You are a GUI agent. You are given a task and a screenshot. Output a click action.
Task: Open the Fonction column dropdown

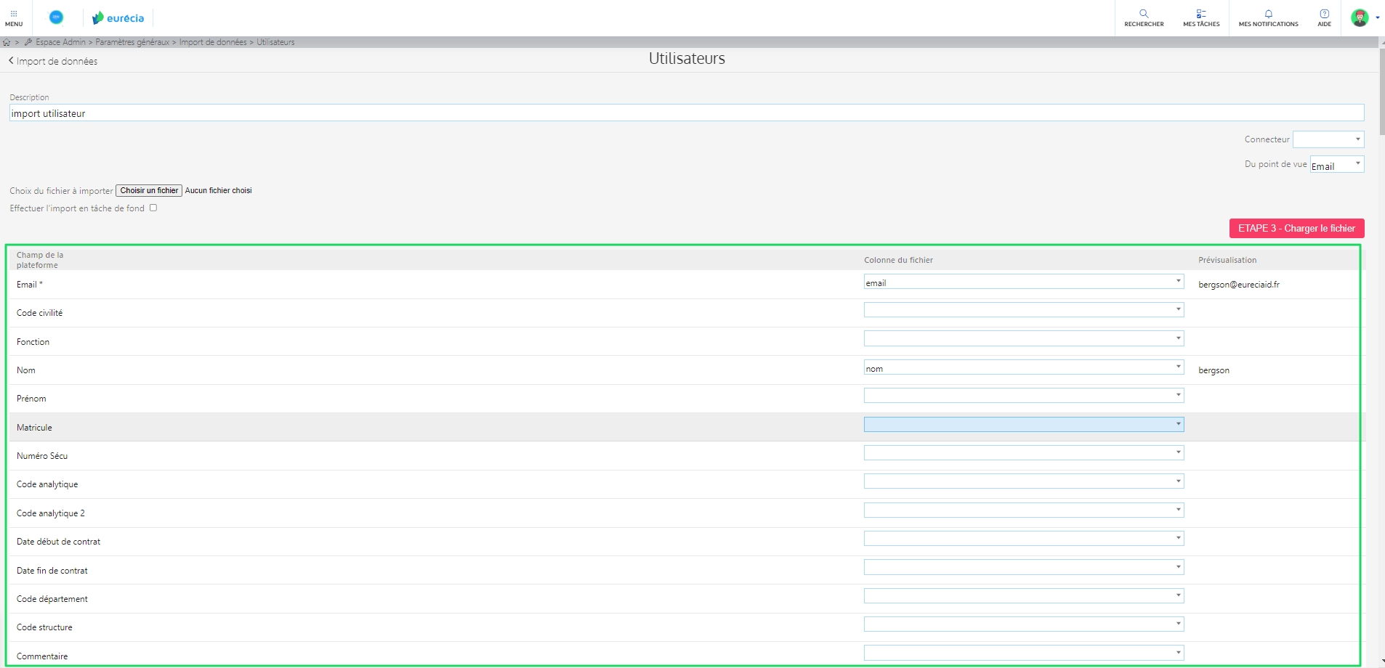[1024, 338]
